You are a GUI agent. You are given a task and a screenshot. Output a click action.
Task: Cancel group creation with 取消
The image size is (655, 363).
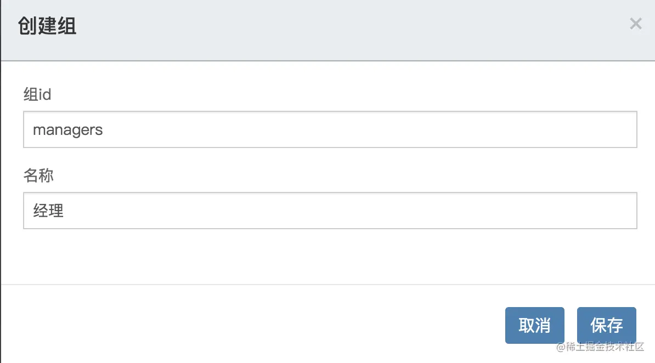click(535, 325)
